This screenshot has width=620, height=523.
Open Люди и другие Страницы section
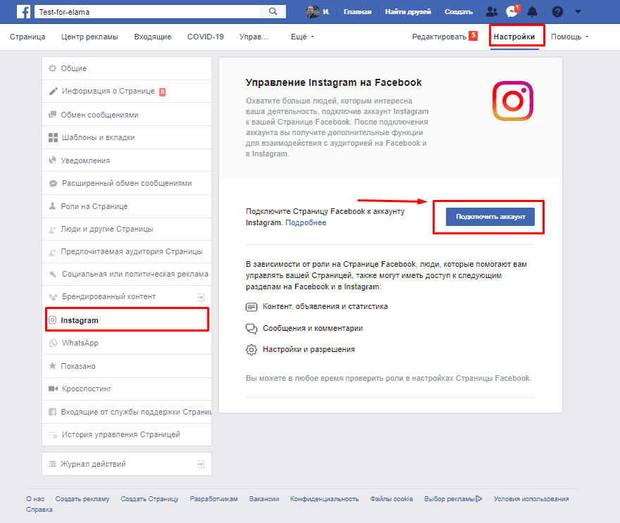click(127, 229)
